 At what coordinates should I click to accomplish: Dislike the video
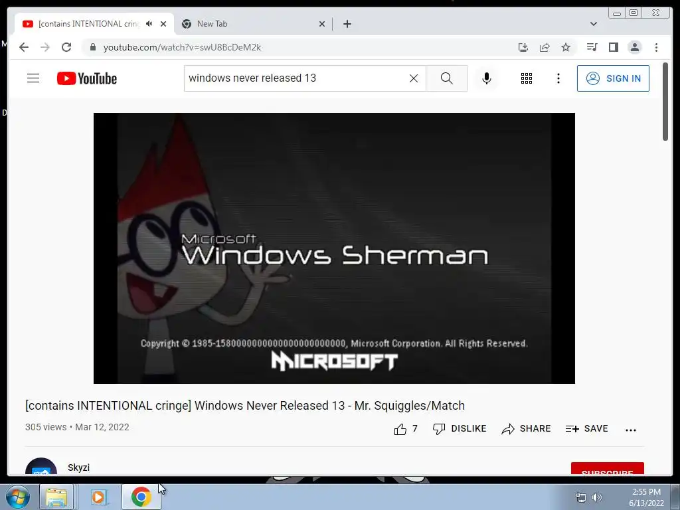(x=460, y=429)
